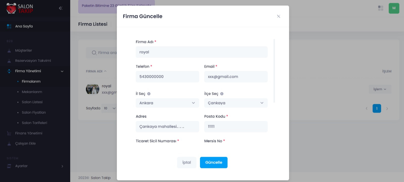Viewport: 404px width, 182px height.
Task: Open the Ana Sayfa menu item
Action: pyautogui.click(x=24, y=26)
